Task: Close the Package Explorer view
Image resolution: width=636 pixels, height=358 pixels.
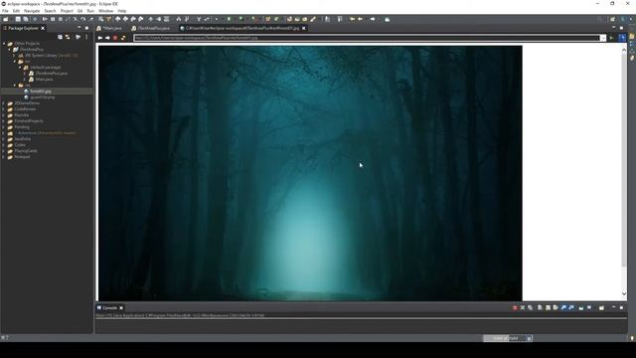Action: tap(43, 29)
